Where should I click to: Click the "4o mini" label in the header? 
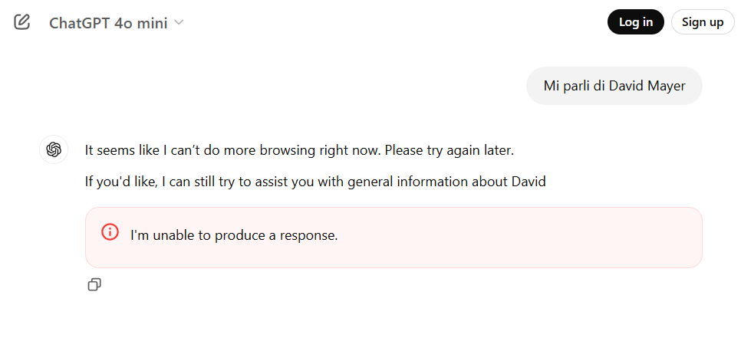tap(140, 22)
